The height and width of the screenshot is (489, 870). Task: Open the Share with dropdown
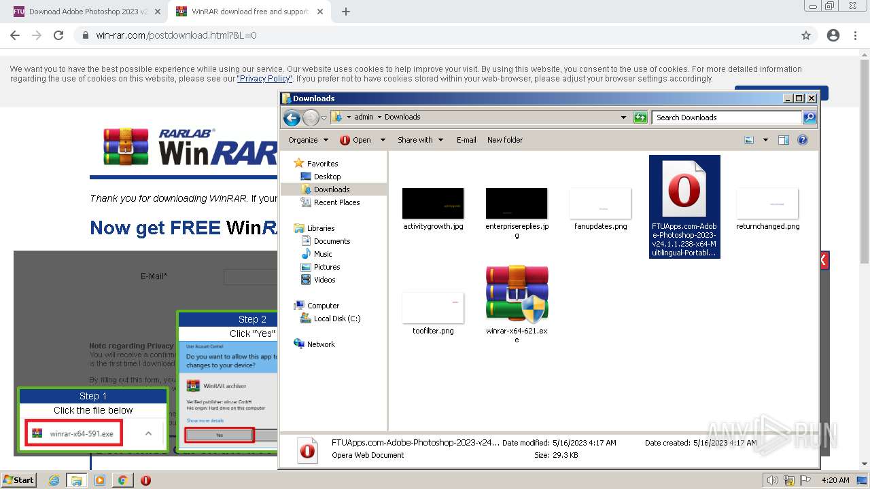pyautogui.click(x=420, y=140)
